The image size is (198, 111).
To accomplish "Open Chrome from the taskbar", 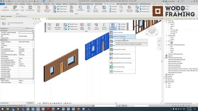I will click(18, 109).
